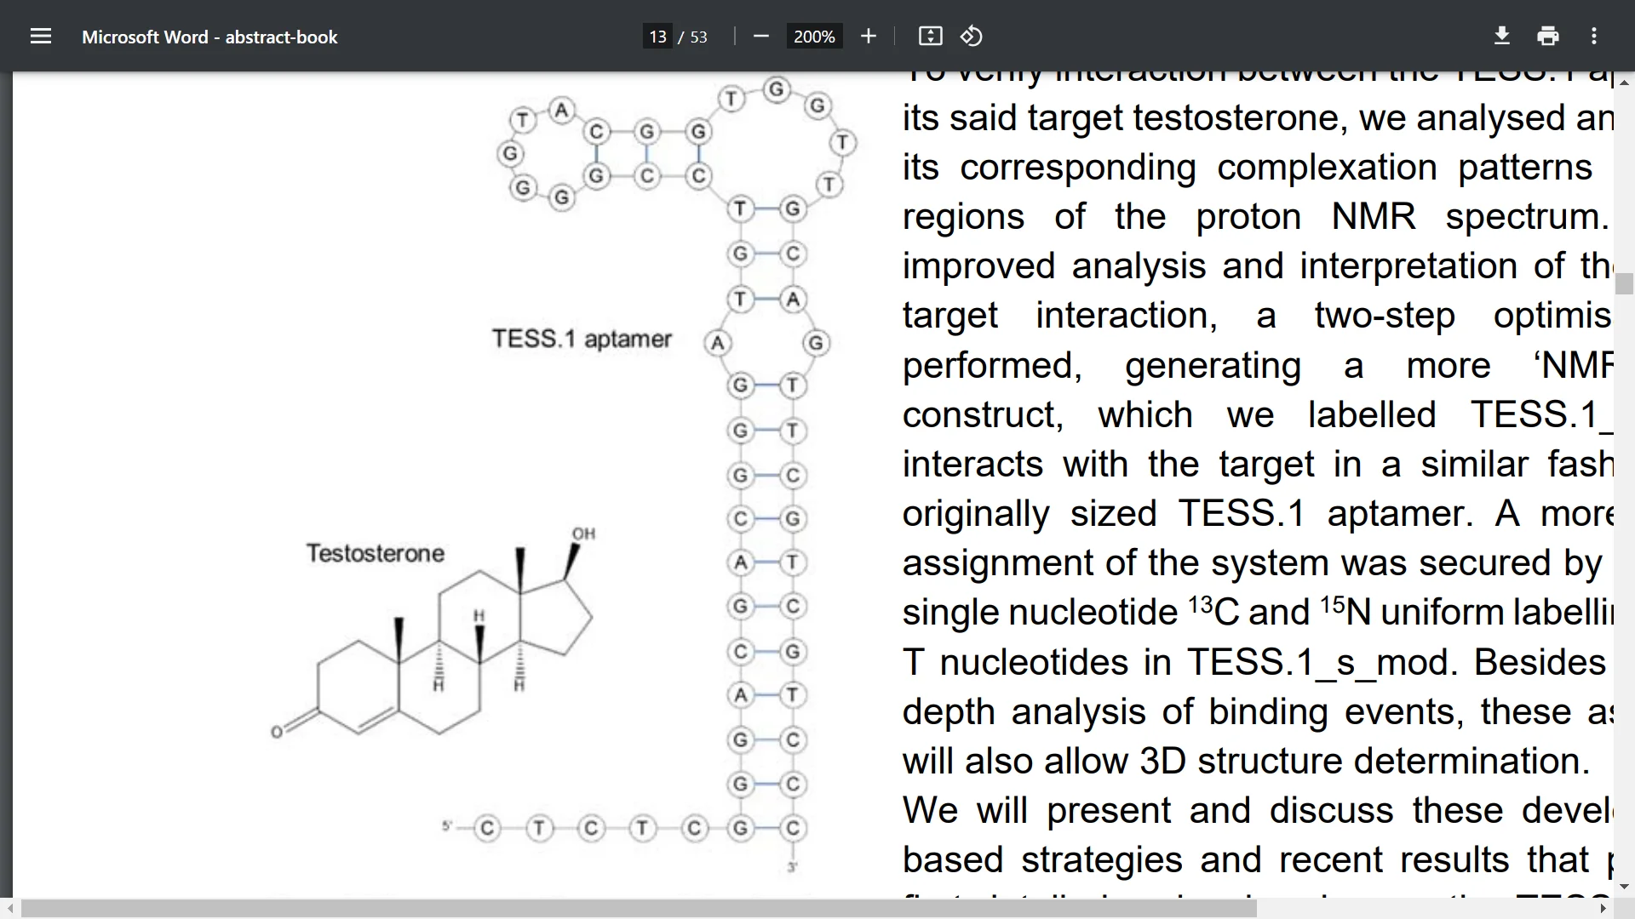Save a copy using the download button
Image resolution: width=1635 pixels, height=919 pixels.
click(x=1501, y=37)
